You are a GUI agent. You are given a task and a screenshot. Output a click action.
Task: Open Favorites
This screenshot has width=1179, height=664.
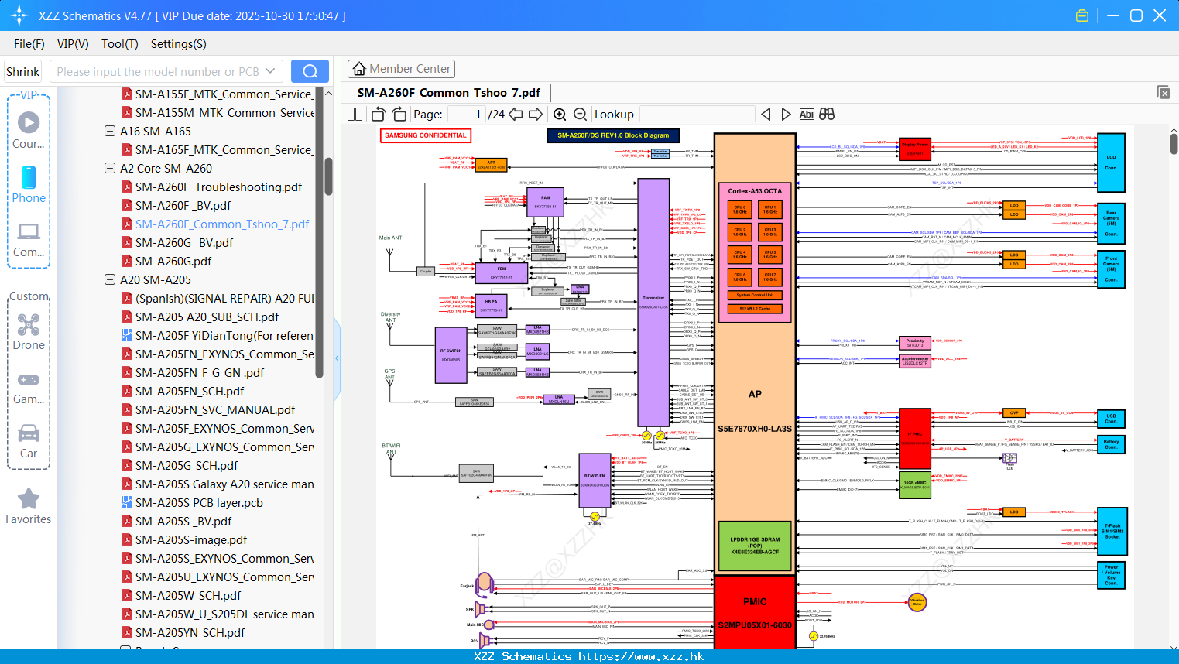coord(29,507)
